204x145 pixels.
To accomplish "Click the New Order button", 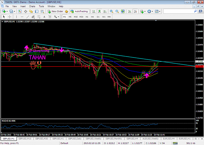I will (55, 11).
